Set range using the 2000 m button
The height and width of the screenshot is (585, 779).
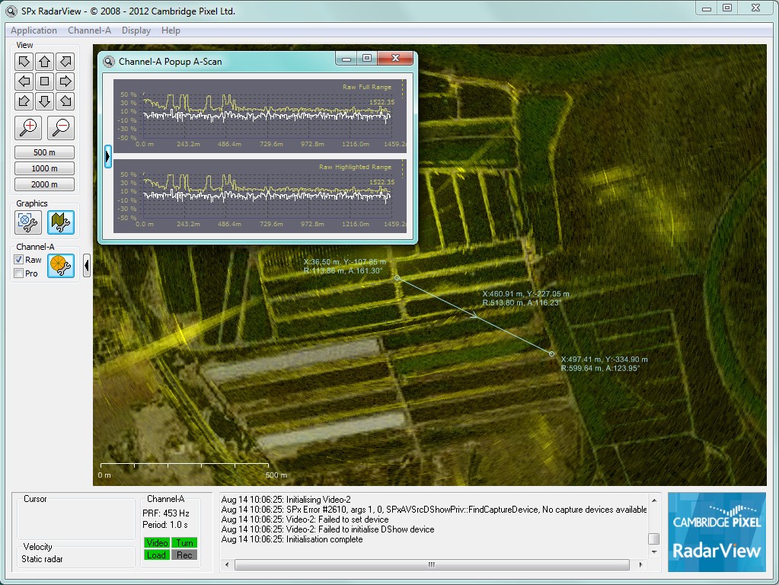(x=43, y=184)
